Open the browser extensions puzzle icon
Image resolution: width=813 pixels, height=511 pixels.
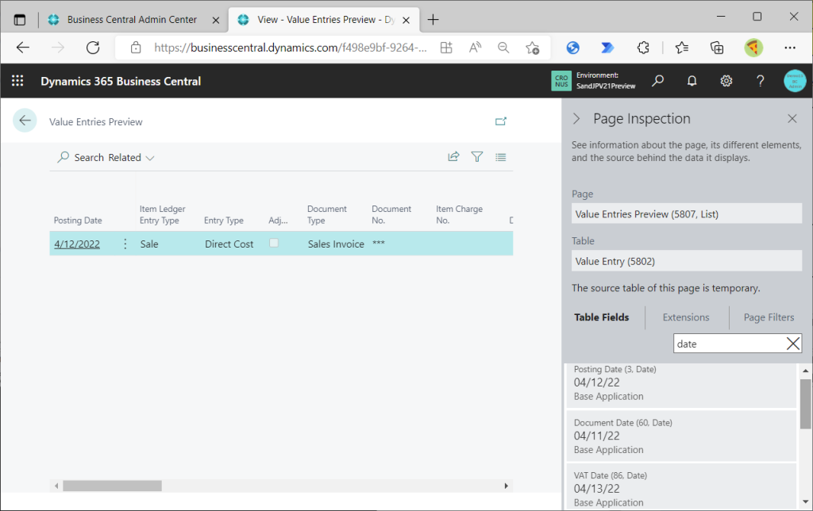pos(643,48)
